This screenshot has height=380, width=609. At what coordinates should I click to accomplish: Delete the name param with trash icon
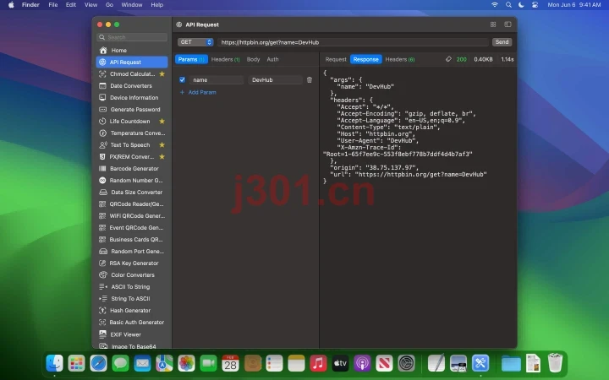310,80
